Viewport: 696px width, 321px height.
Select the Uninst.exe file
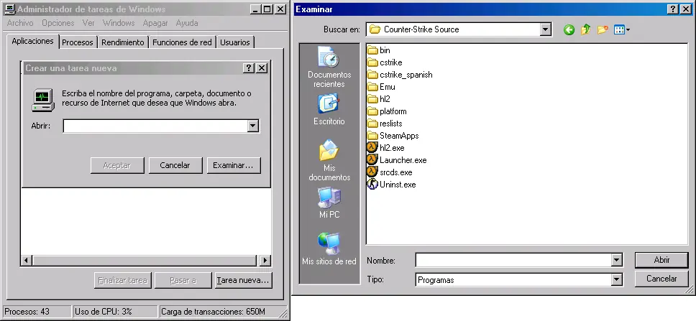pos(391,185)
